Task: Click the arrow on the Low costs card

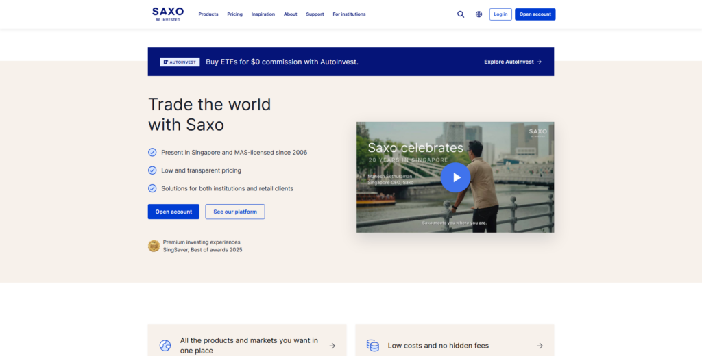Action: tap(540, 346)
